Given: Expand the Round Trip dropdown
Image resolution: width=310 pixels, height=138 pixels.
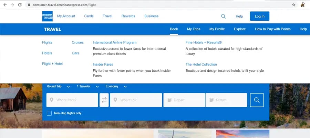Looking at the screenshot, I should point(58,87).
